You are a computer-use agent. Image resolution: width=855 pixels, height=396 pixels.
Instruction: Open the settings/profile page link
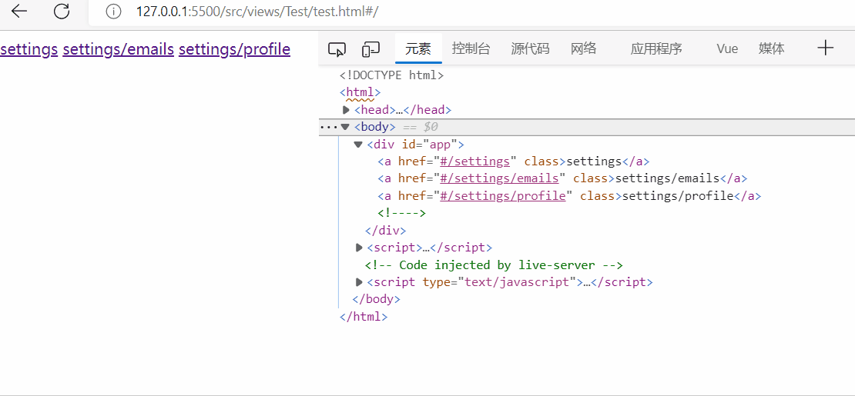[x=234, y=49]
